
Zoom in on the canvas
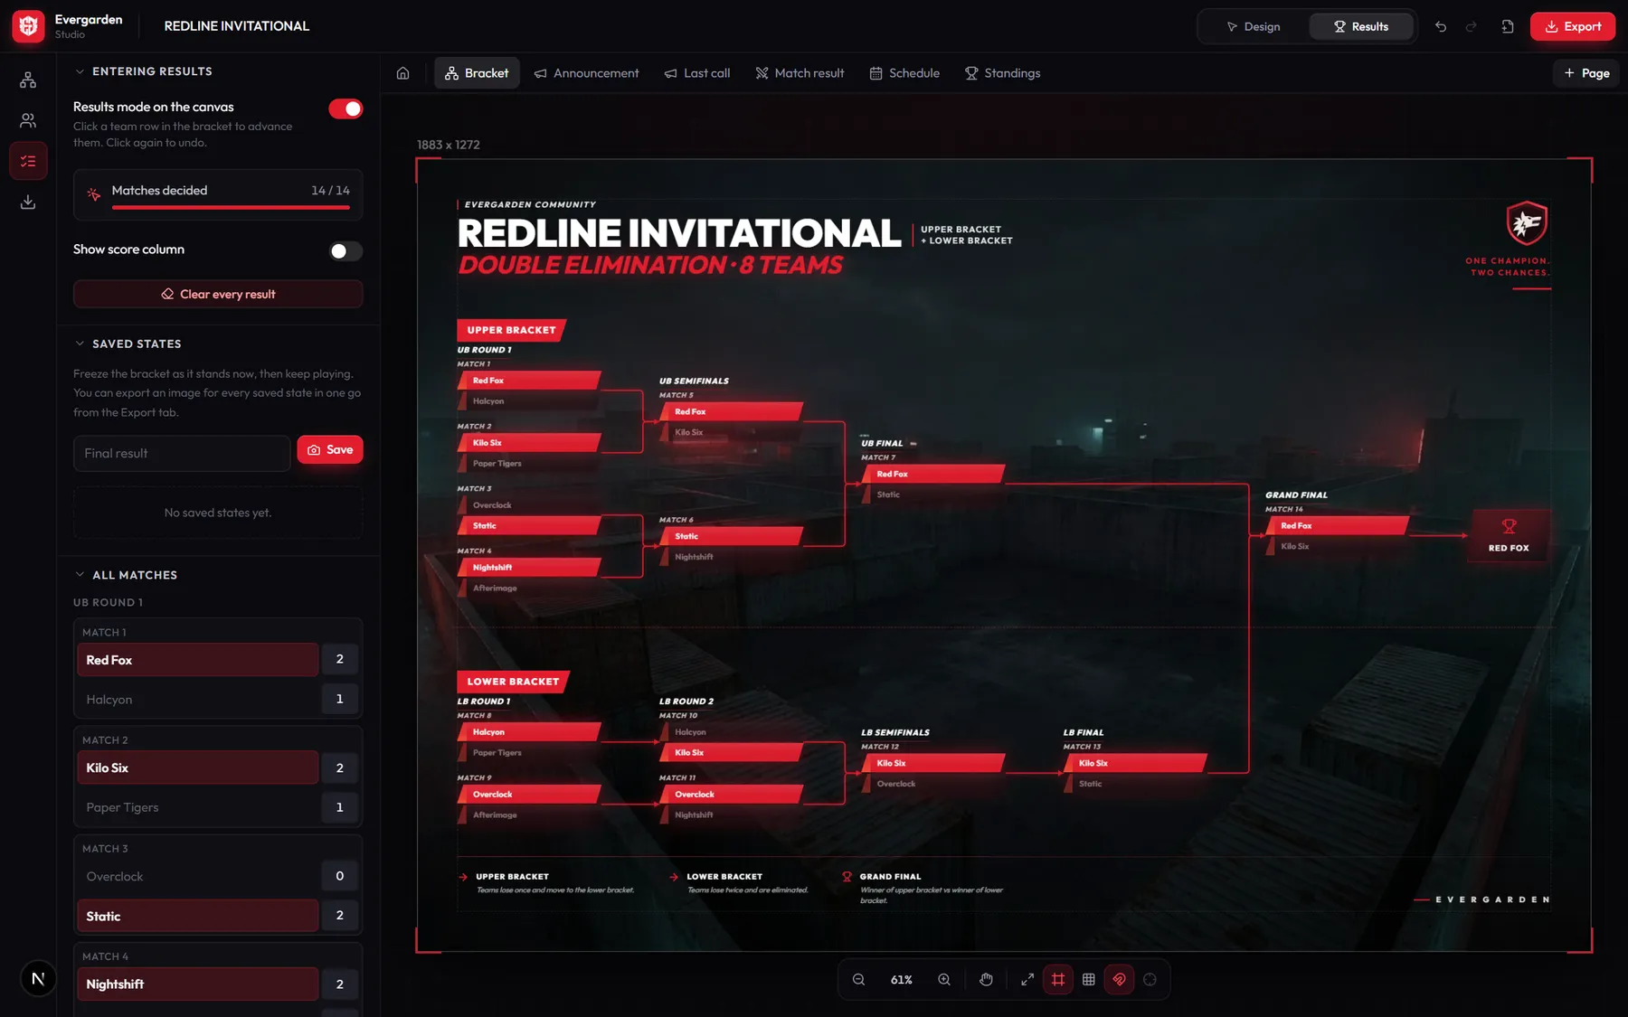(x=944, y=979)
